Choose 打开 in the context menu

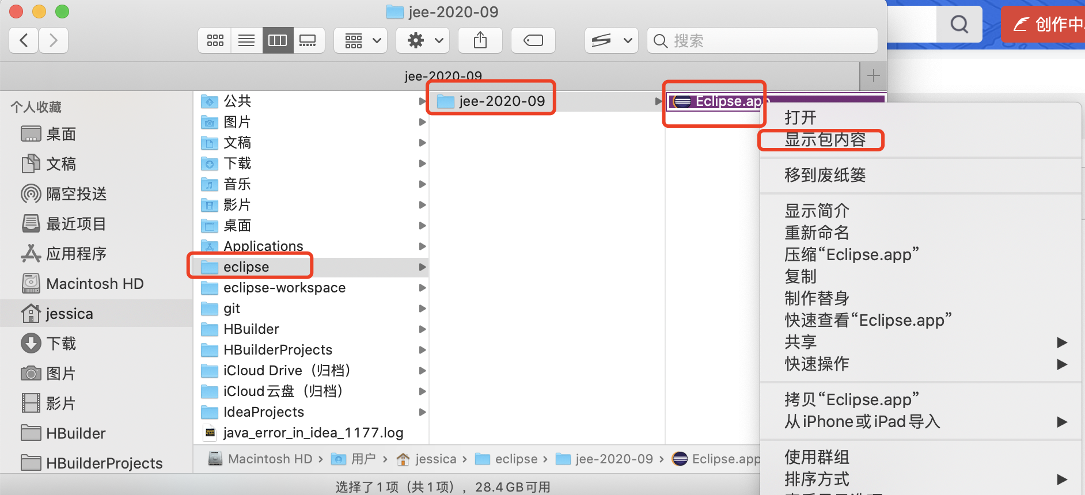pos(920,118)
